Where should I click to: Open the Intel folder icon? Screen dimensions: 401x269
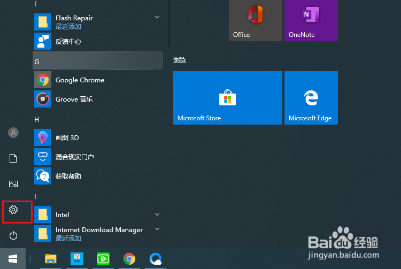43,214
